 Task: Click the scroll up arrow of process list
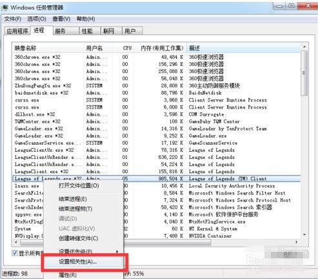304,46
